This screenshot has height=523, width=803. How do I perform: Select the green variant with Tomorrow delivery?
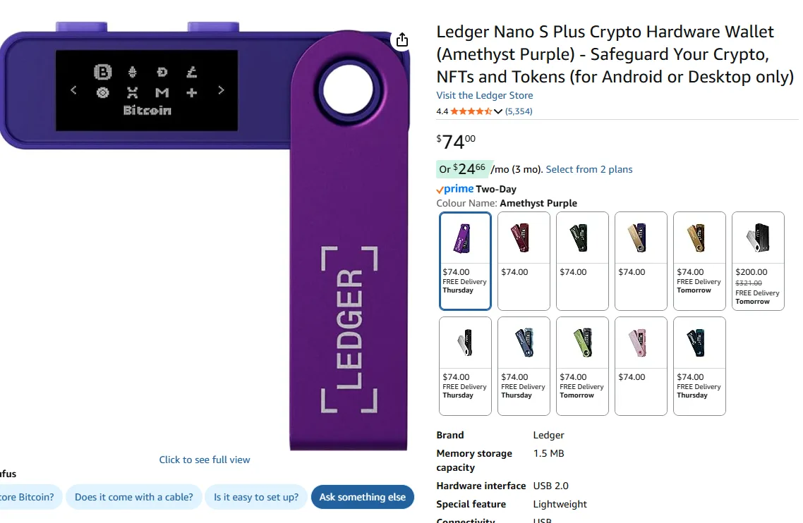581,343
